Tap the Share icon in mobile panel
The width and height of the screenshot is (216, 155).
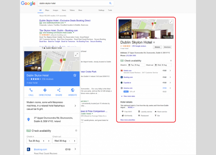(x=59, y=90)
